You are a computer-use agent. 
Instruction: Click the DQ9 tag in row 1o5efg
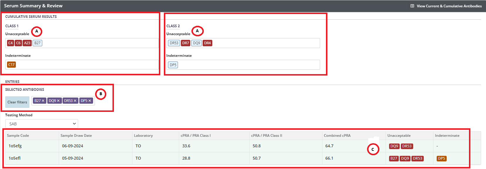394,146
